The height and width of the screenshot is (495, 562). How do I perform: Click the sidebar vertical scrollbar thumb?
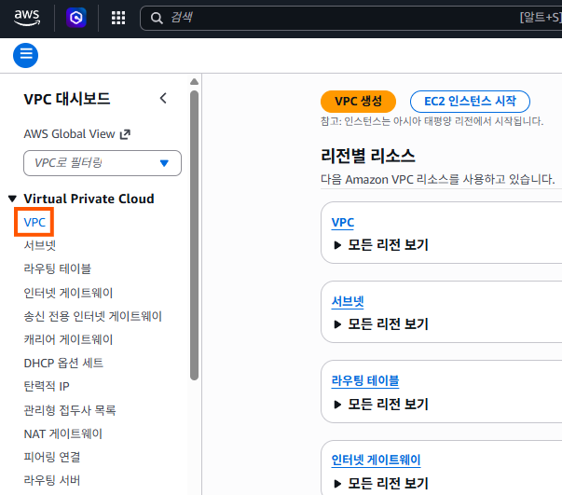point(194,235)
